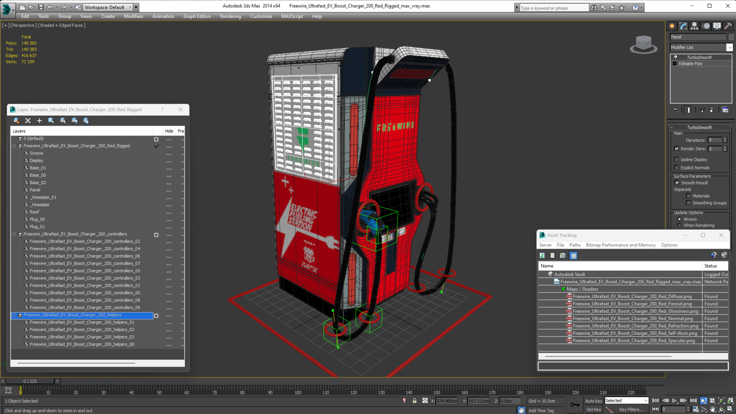
Task: Open the Utilities command panel tab
Action: coord(728,26)
